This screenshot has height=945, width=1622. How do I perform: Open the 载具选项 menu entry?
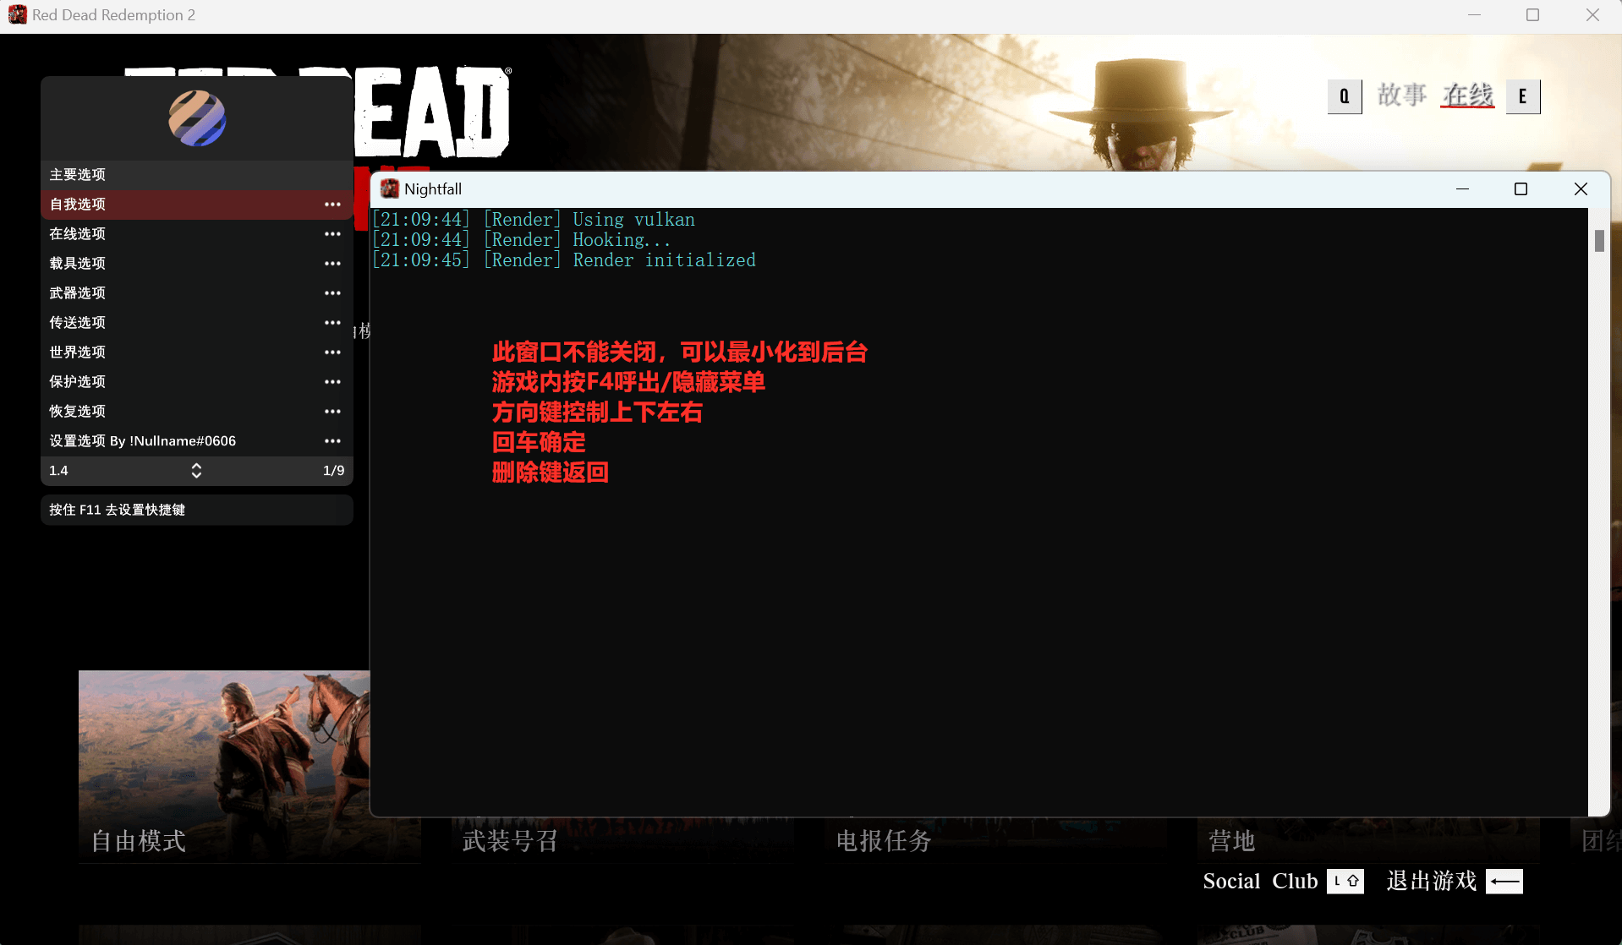(197, 264)
